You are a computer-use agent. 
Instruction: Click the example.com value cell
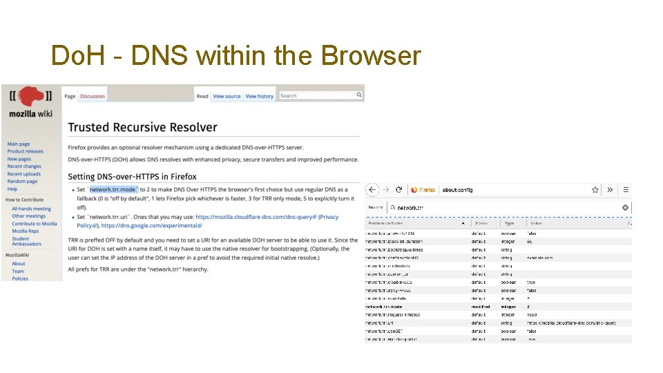(x=539, y=258)
